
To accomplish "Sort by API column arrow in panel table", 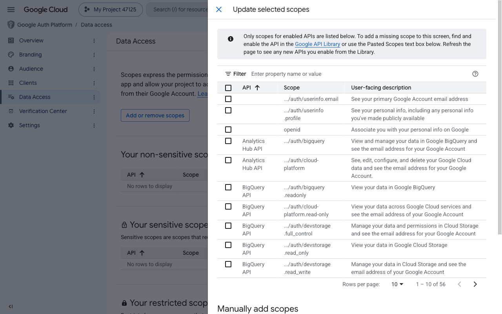I will click(257, 88).
